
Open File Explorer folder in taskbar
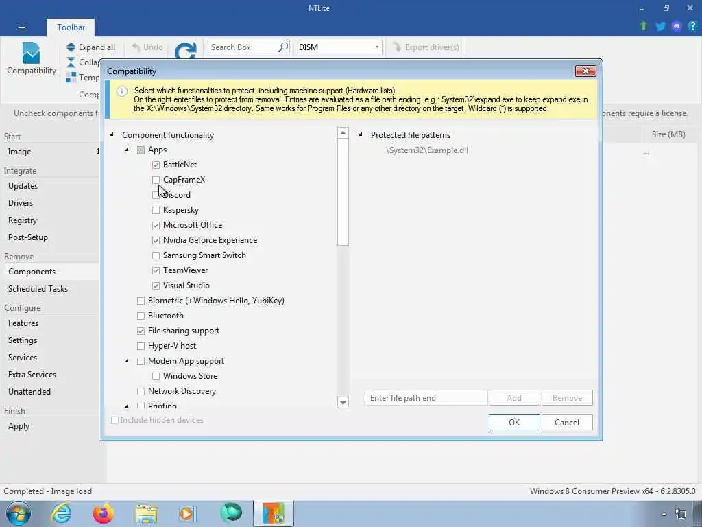(x=146, y=514)
